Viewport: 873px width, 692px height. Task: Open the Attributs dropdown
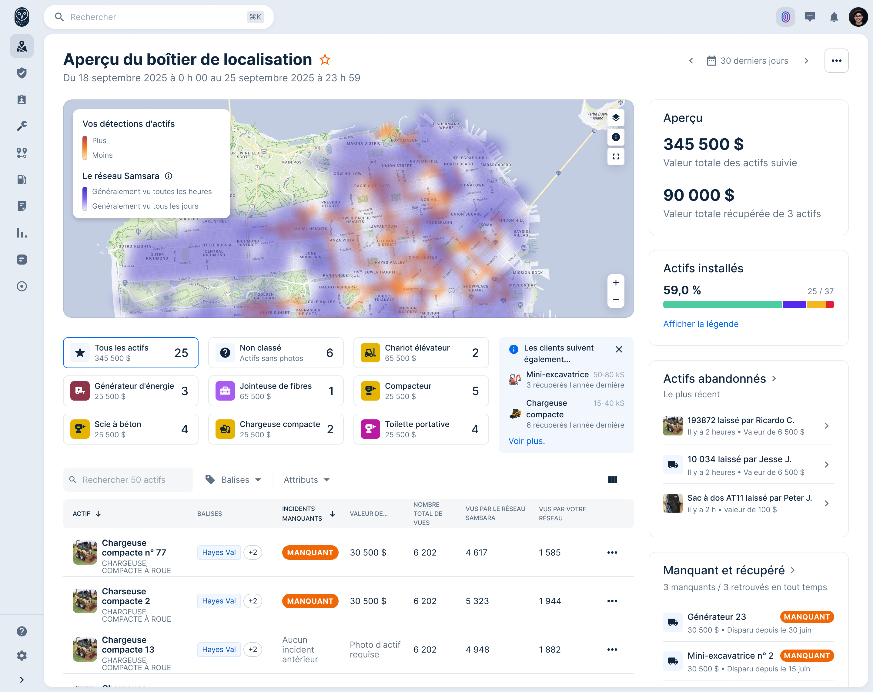coord(306,480)
